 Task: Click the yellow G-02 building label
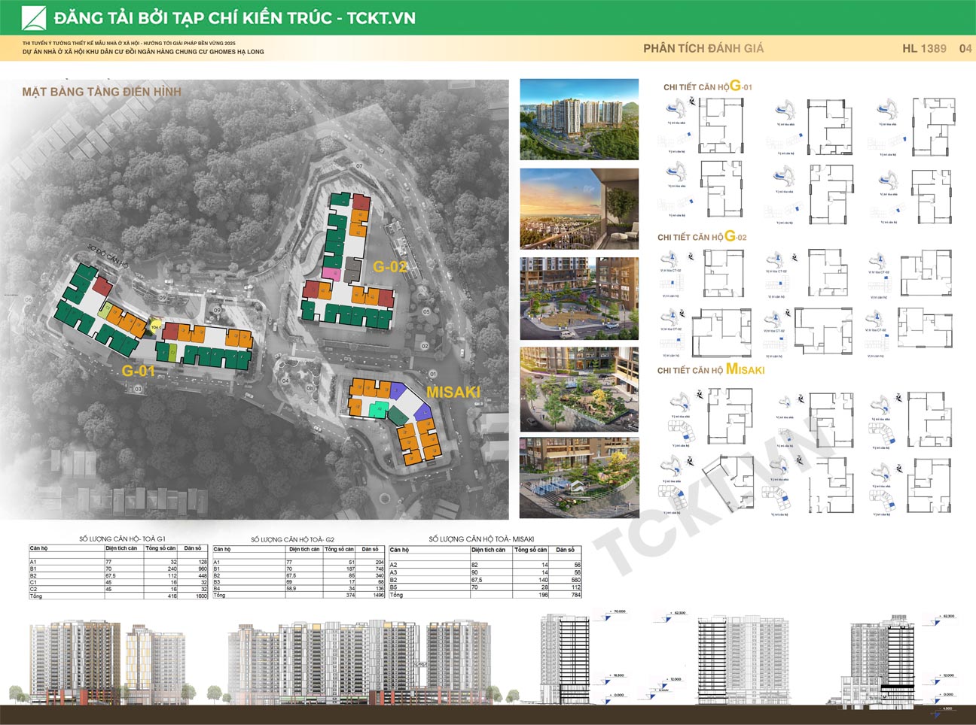tap(390, 266)
